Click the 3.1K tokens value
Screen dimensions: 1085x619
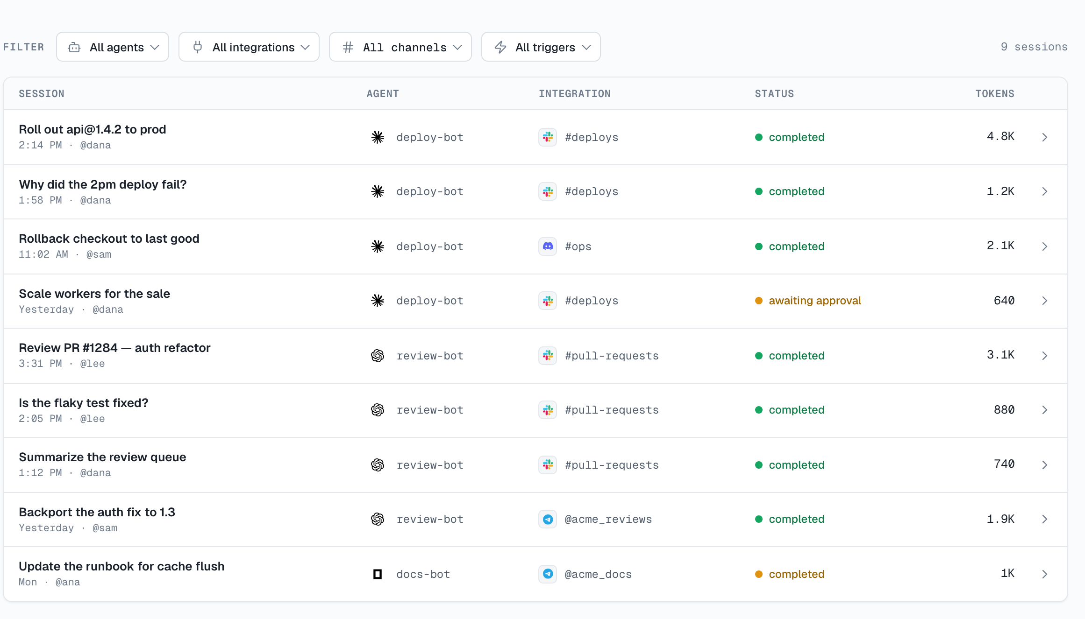[x=1000, y=355]
